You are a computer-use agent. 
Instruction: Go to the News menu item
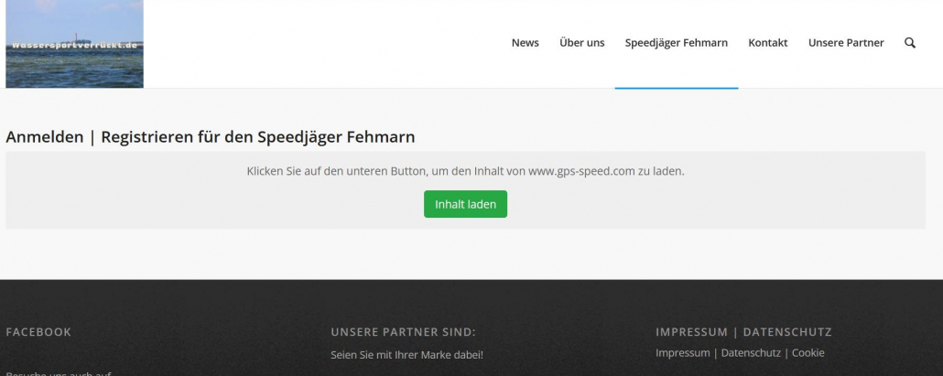tap(525, 43)
